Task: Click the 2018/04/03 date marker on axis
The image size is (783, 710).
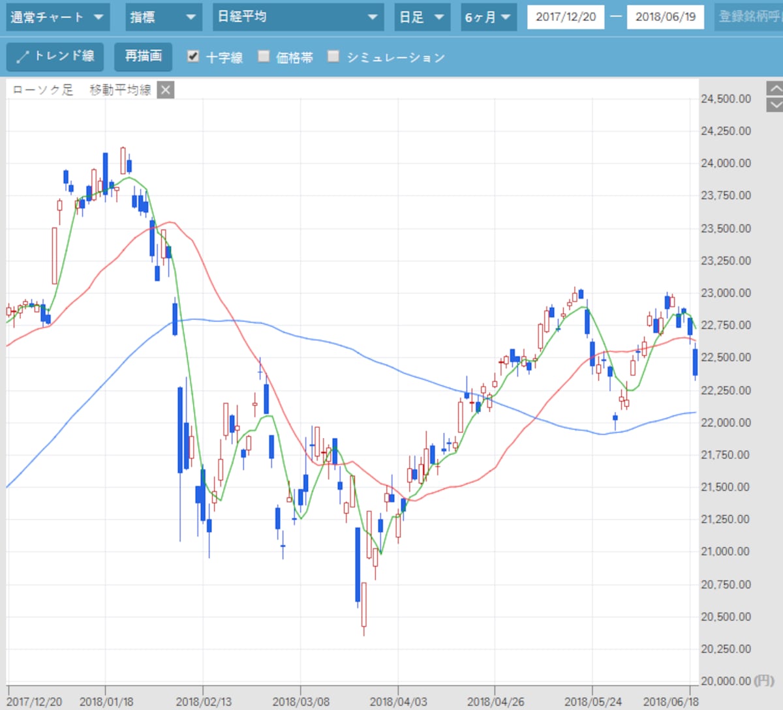Action: point(397,702)
